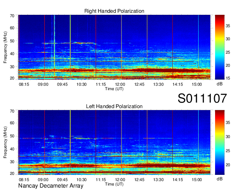The height and width of the screenshot is (190, 234).
Task: Click the 13:30 tick label on bottom plot
Action: click(x=158, y=180)
